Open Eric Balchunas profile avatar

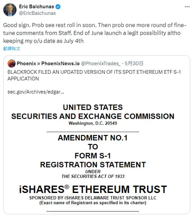10,10
